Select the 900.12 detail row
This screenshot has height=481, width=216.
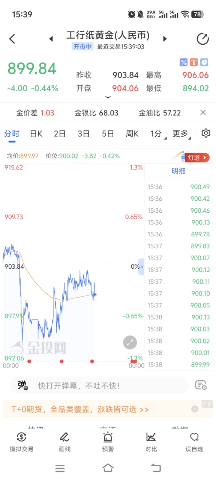click(x=178, y=270)
